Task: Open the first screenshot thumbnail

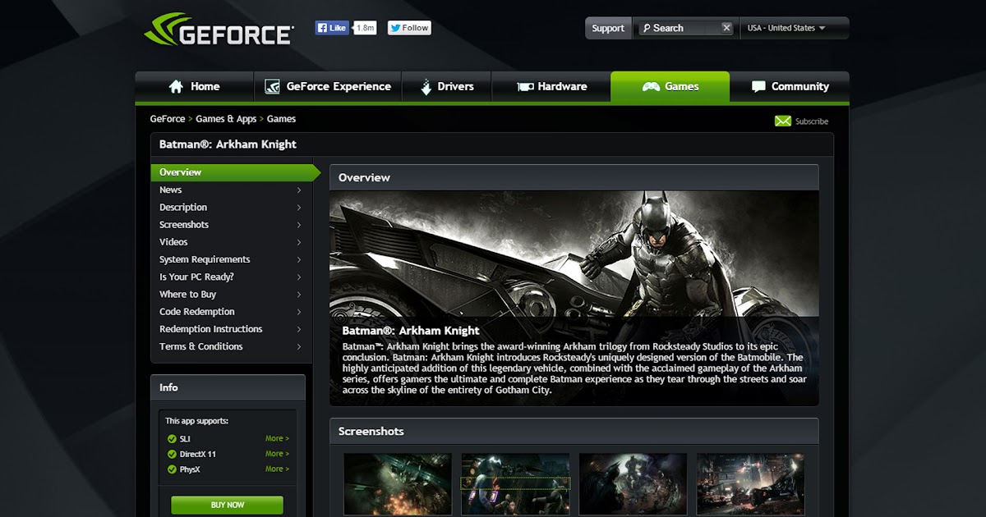Action: click(x=398, y=484)
